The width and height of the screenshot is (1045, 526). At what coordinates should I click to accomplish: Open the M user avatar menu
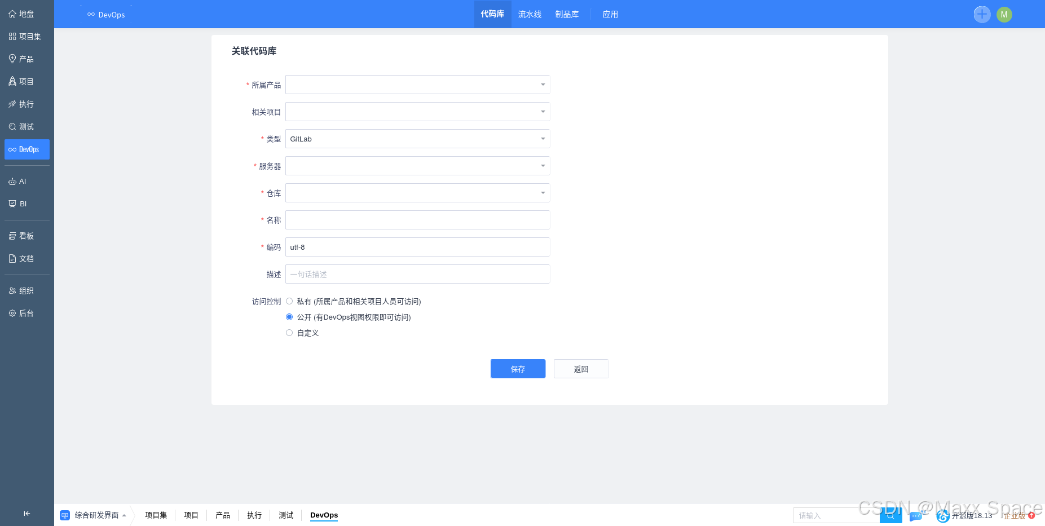pos(1004,14)
